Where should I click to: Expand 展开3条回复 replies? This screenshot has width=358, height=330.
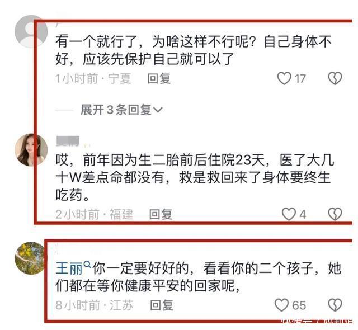point(121,110)
